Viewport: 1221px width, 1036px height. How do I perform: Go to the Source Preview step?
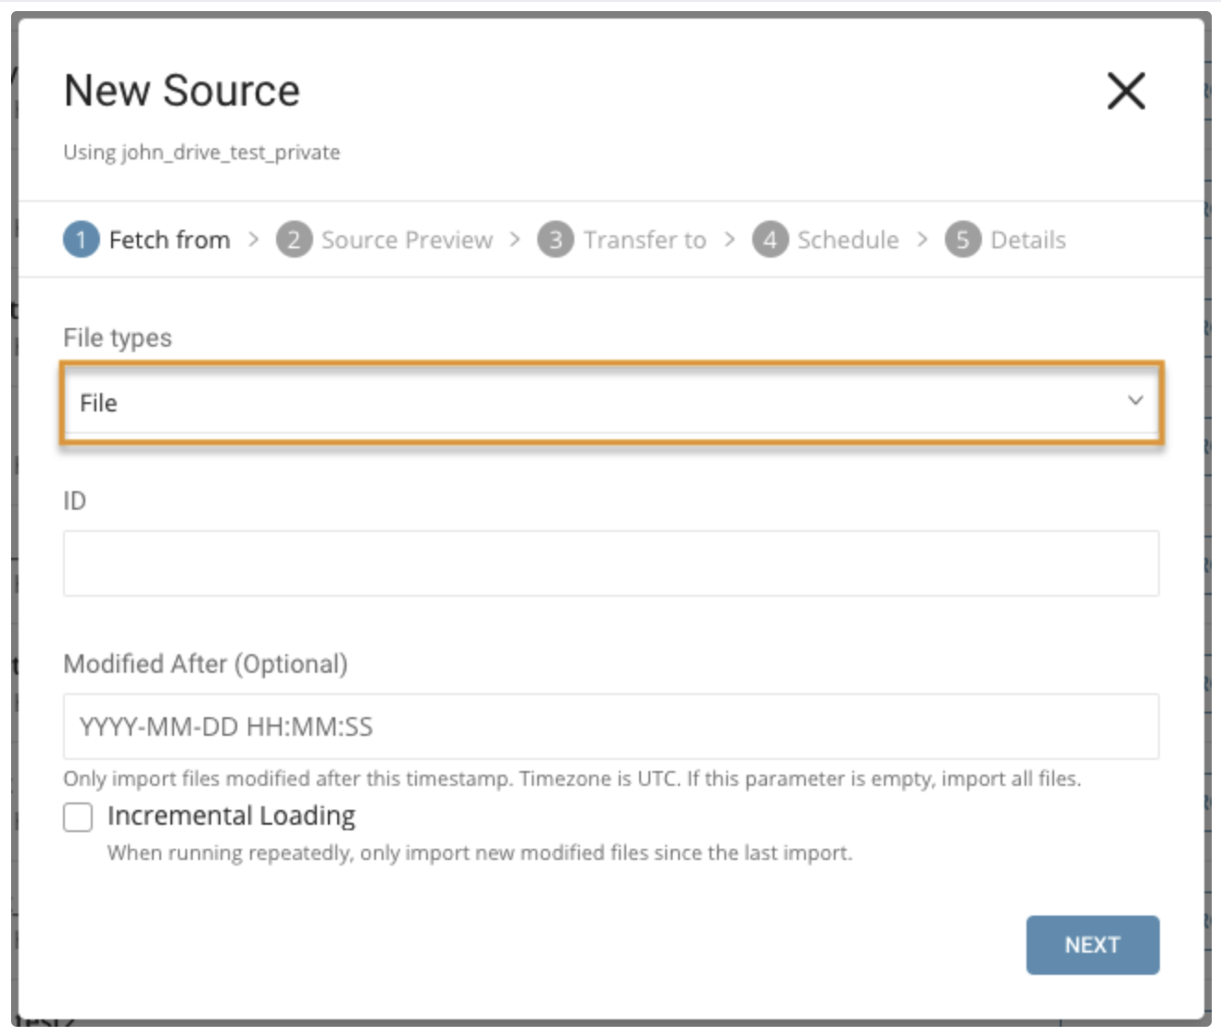coord(407,240)
